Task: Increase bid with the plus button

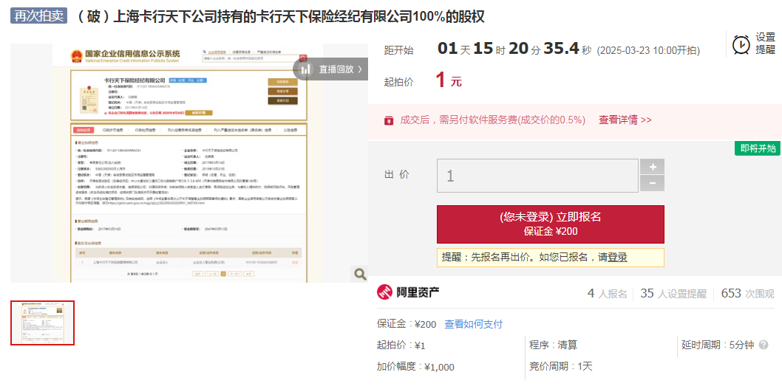Action: pos(652,167)
